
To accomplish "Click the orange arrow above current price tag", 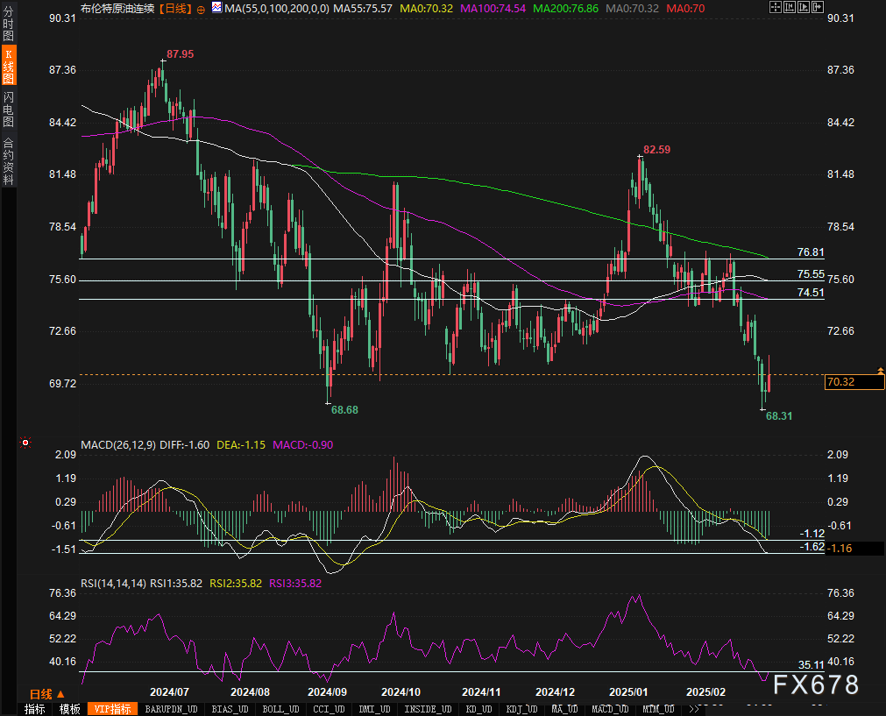I will click(x=880, y=372).
